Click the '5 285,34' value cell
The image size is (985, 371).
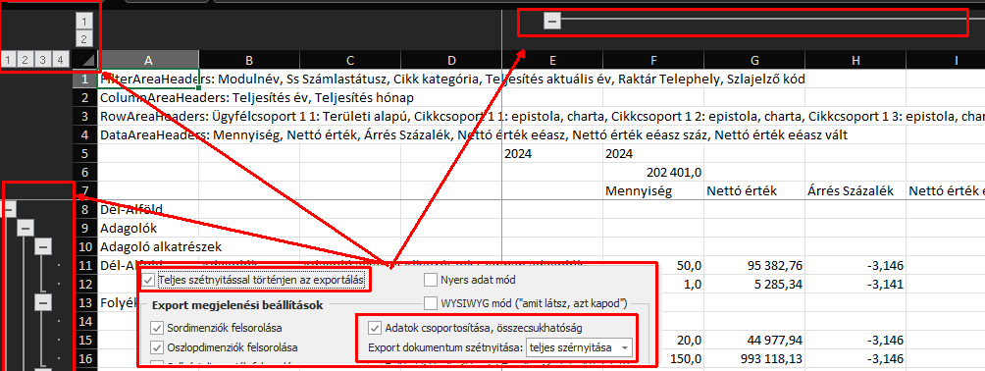click(x=755, y=285)
